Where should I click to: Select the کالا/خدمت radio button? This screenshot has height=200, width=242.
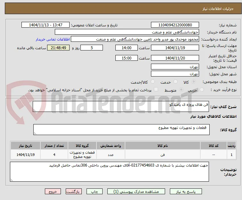(x=153, y=82)
